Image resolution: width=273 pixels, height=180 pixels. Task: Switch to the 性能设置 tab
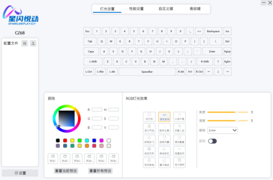coord(136,9)
